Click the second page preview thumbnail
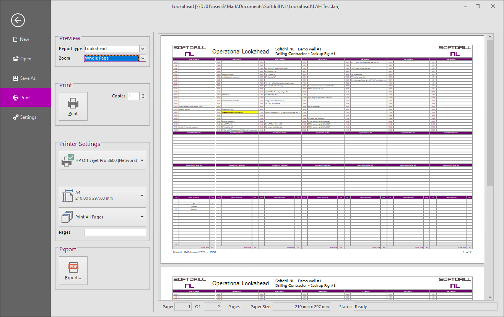 [x=322, y=285]
